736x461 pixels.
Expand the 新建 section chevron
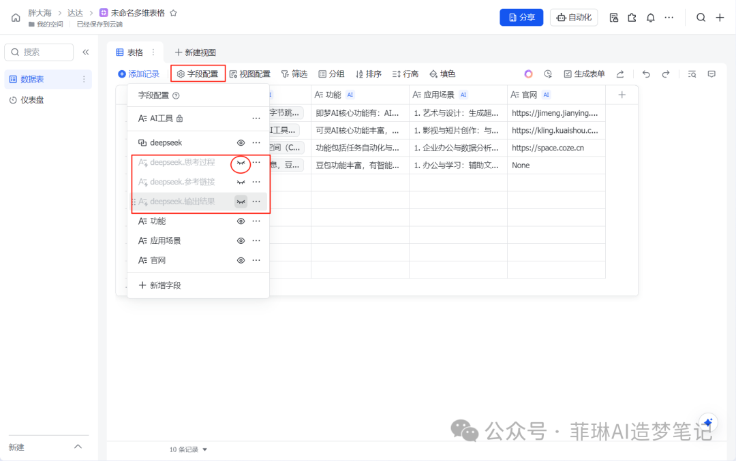[x=78, y=447]
